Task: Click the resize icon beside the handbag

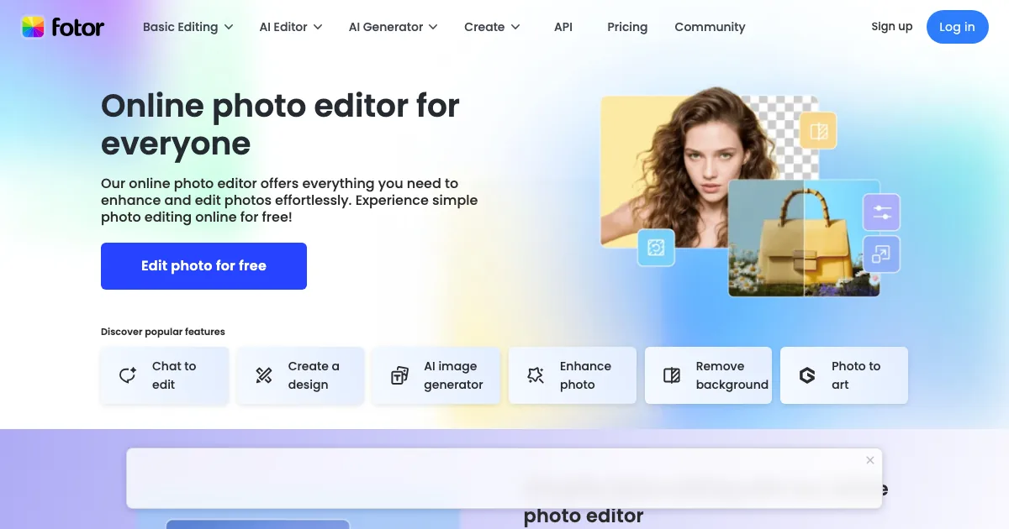Action: pos(881,254)
